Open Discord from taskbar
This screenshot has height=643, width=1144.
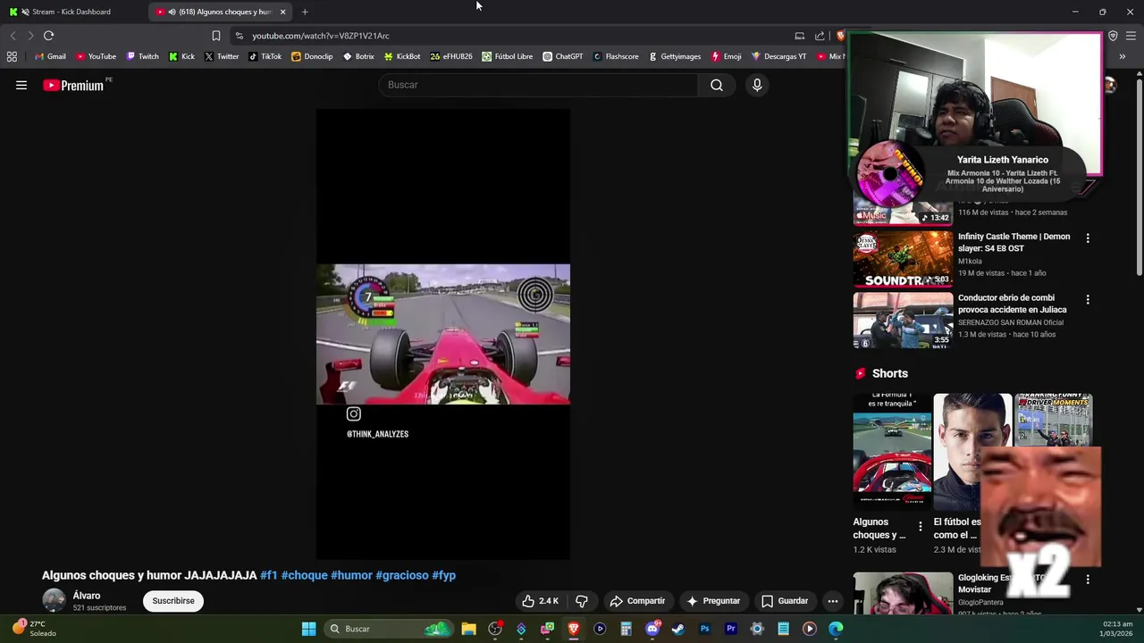point(652,629)
